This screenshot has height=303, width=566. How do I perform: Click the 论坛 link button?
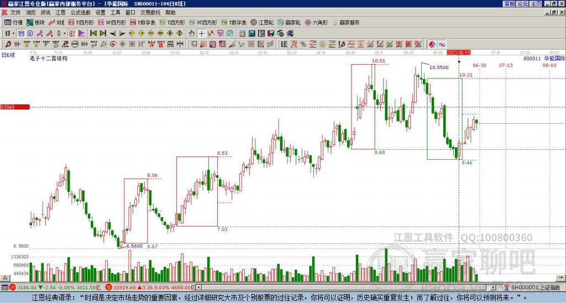click(x=522, y=4)
